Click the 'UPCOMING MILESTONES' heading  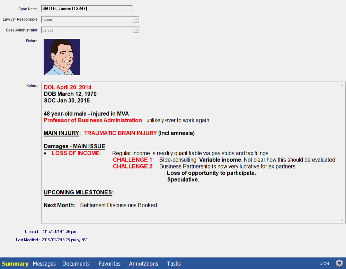coord(78,192)
